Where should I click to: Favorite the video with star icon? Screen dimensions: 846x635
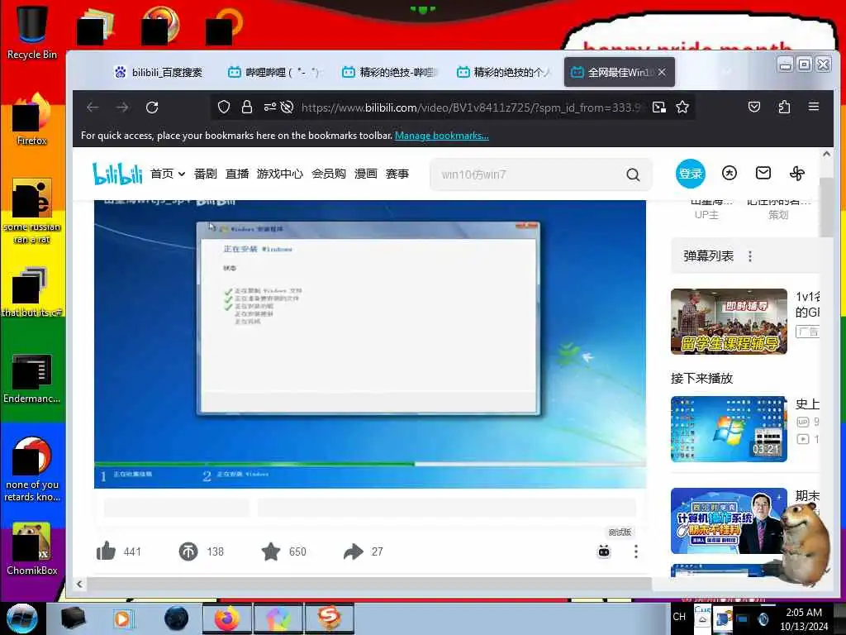coord(271,551)
